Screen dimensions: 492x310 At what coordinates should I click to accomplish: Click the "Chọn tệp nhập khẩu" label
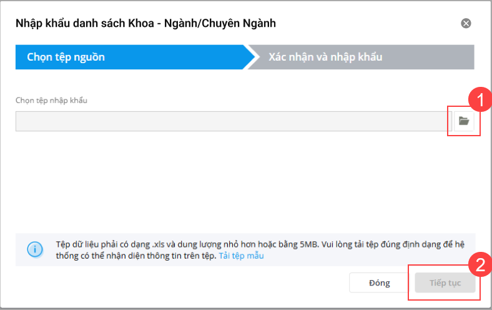pos(51,100)
